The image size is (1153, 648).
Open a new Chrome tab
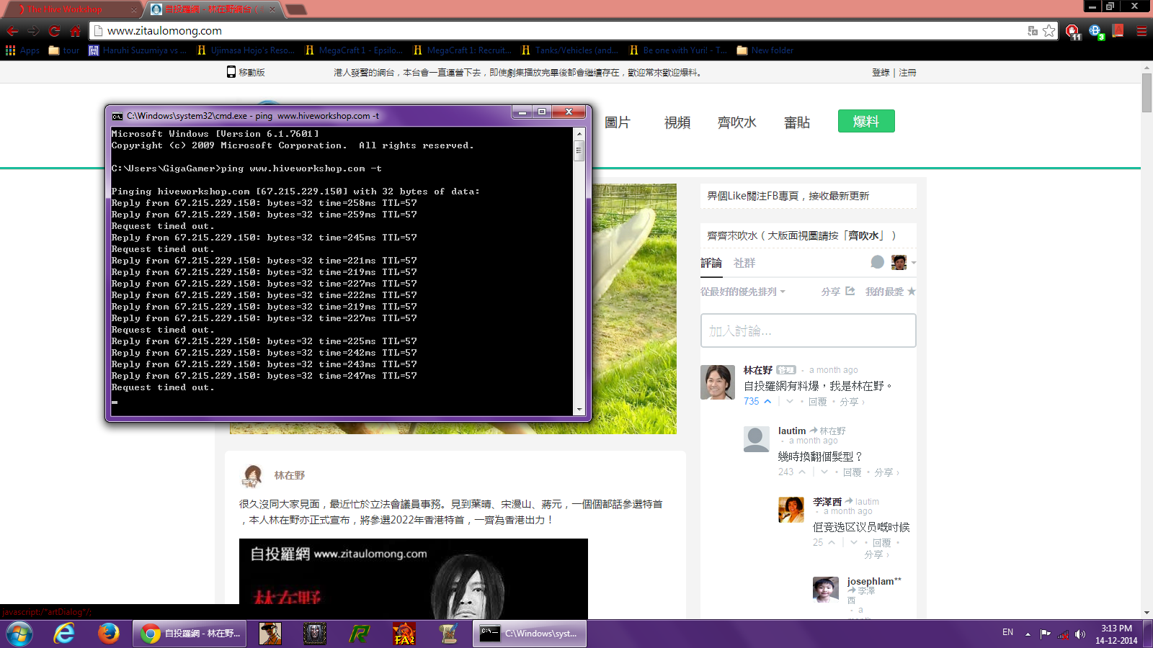pos(296,9)
